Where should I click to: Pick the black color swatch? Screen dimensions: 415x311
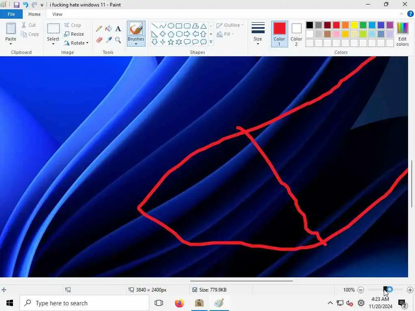tap(309, 25)
